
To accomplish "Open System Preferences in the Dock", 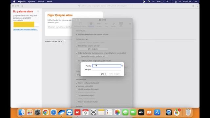I will [x=38, y=112].
